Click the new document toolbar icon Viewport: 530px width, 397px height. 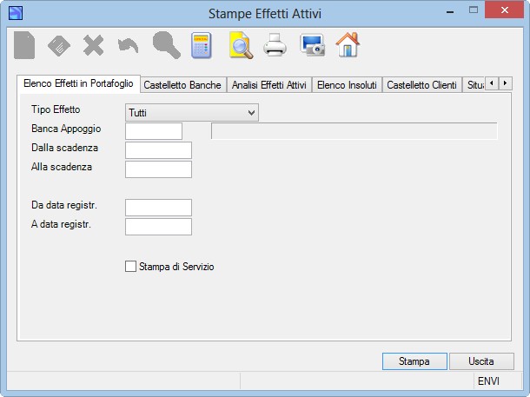click(24, 45)
